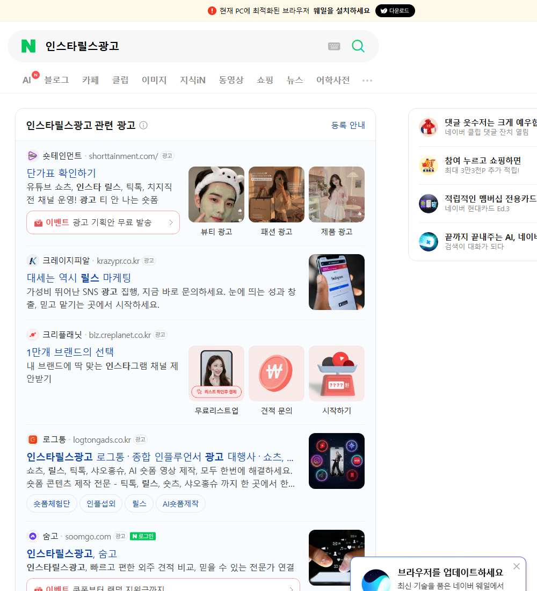Click the 다운로드 Whale button
Viewport: 537px width, 591px height.
click(395, 11)
